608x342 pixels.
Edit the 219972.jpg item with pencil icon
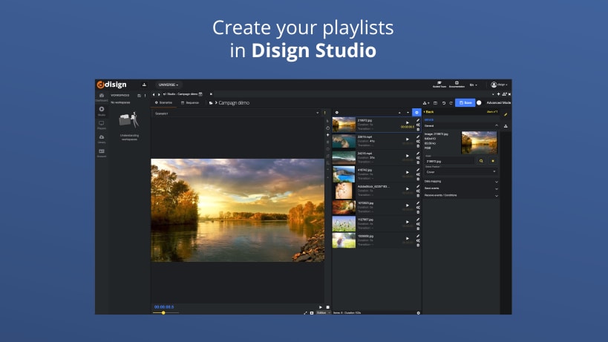tap(418, 120)
